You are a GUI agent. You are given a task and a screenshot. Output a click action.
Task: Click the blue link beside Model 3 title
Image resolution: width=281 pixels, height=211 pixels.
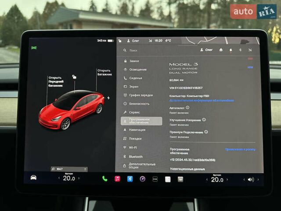tap(250, 67)
